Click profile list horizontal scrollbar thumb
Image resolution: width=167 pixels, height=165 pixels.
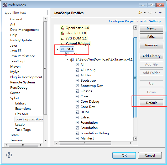[85, 143]
